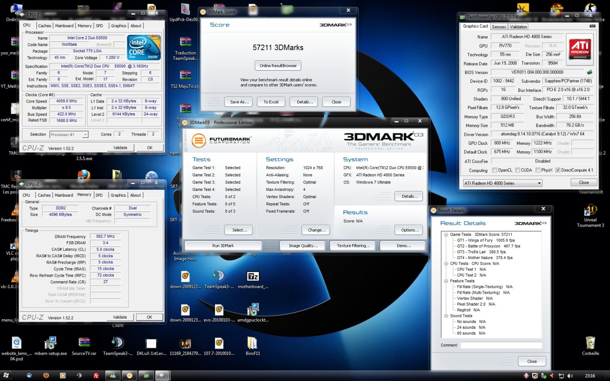Viewport: 610px width, 381px height.
Task: Launch Firefox from the taskbar
Action: 46,375
